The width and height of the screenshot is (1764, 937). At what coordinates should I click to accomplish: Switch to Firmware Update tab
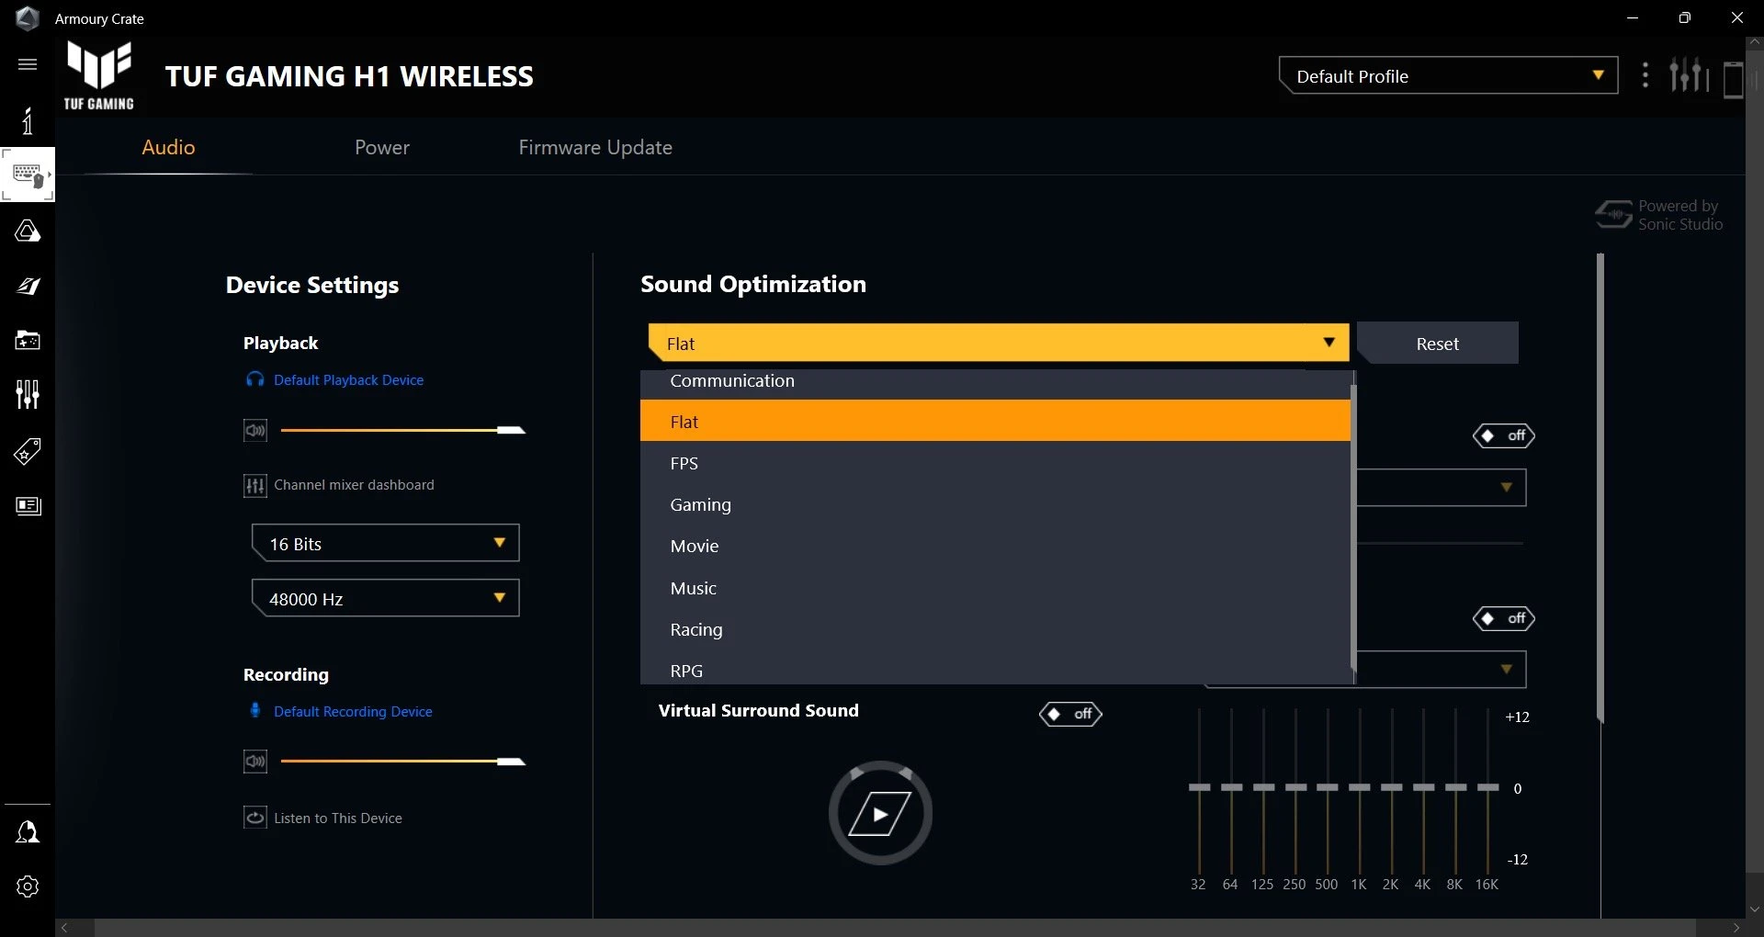[595, 148]
